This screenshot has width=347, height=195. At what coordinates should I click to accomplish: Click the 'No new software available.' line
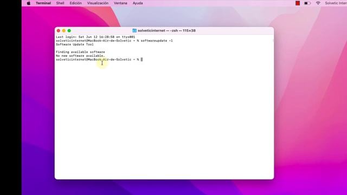coord(80,56)
